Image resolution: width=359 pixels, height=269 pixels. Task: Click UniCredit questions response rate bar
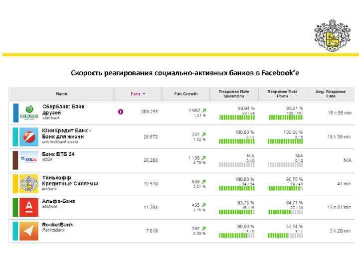pos(236,141)
